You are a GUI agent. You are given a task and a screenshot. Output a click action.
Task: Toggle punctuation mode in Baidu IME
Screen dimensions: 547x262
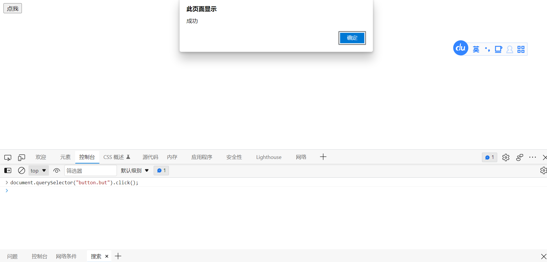pos(487,49)
